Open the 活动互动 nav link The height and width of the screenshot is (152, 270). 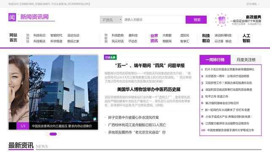(x=73, y=35)
